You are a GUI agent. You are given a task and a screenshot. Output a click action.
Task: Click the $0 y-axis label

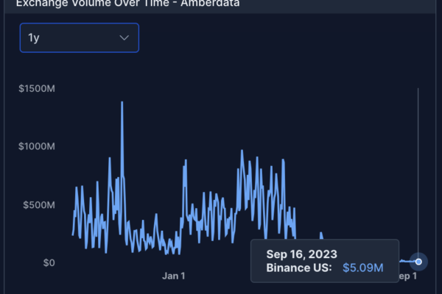(x=49, y=263)
